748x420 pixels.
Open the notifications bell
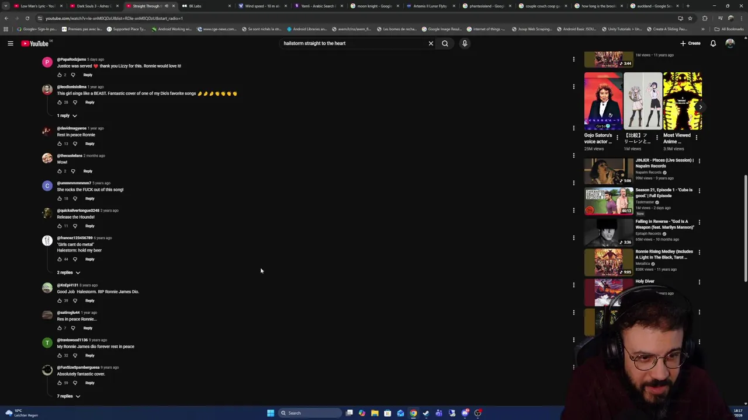[713, 43]
